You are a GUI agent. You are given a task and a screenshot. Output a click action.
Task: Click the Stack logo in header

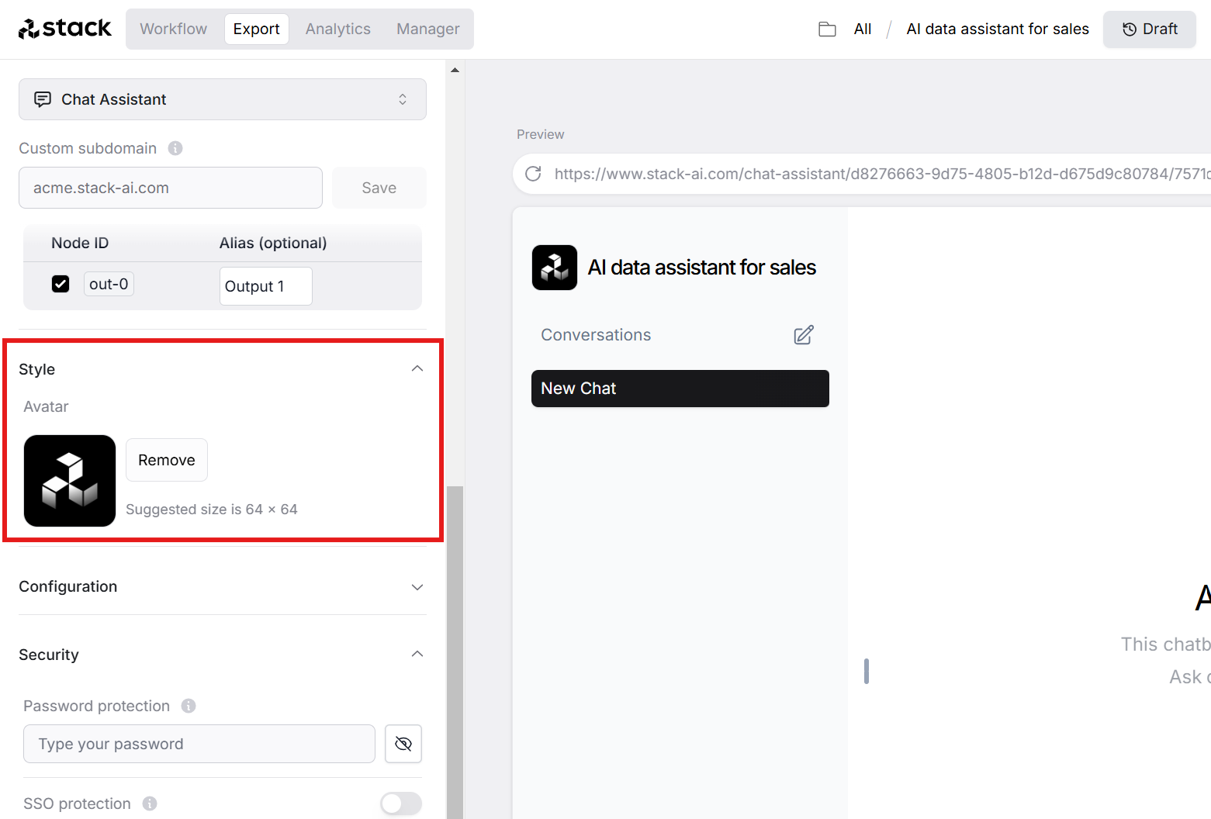(65, 29)
